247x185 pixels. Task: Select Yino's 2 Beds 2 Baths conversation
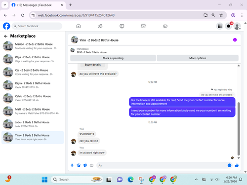[33, 137]
